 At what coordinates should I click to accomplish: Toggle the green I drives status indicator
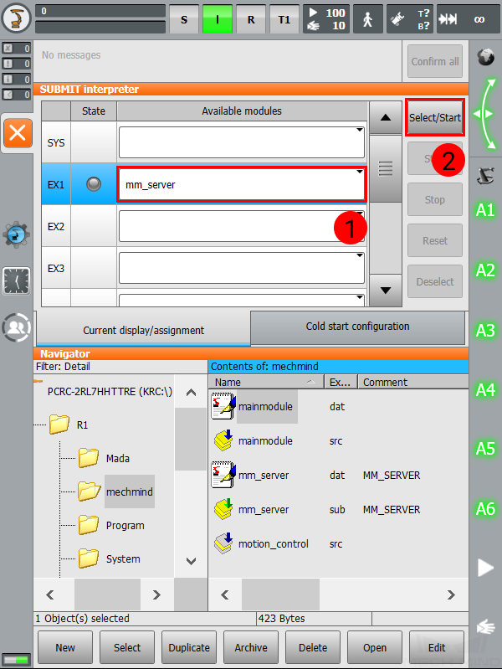tap(217, 19)
